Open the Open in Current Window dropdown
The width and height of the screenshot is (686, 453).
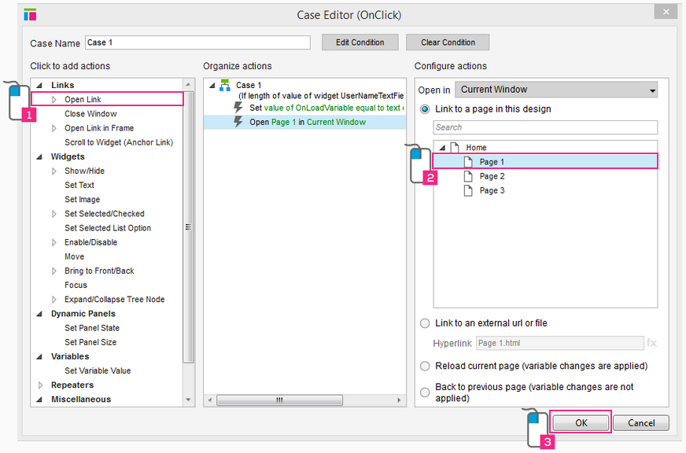click(x=557, y=90)
